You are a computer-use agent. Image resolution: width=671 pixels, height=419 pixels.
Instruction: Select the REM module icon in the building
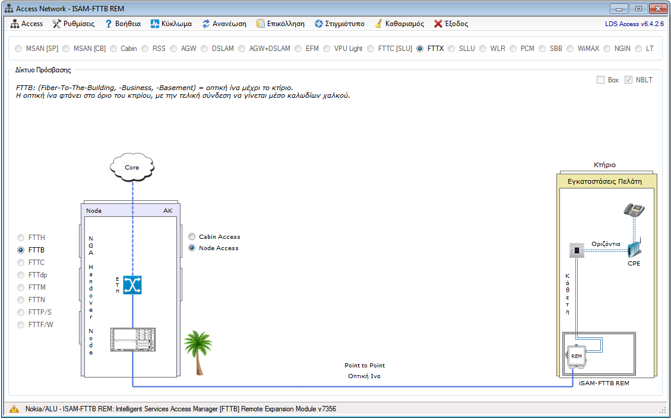pyautogui.click(x=576, y=356)
